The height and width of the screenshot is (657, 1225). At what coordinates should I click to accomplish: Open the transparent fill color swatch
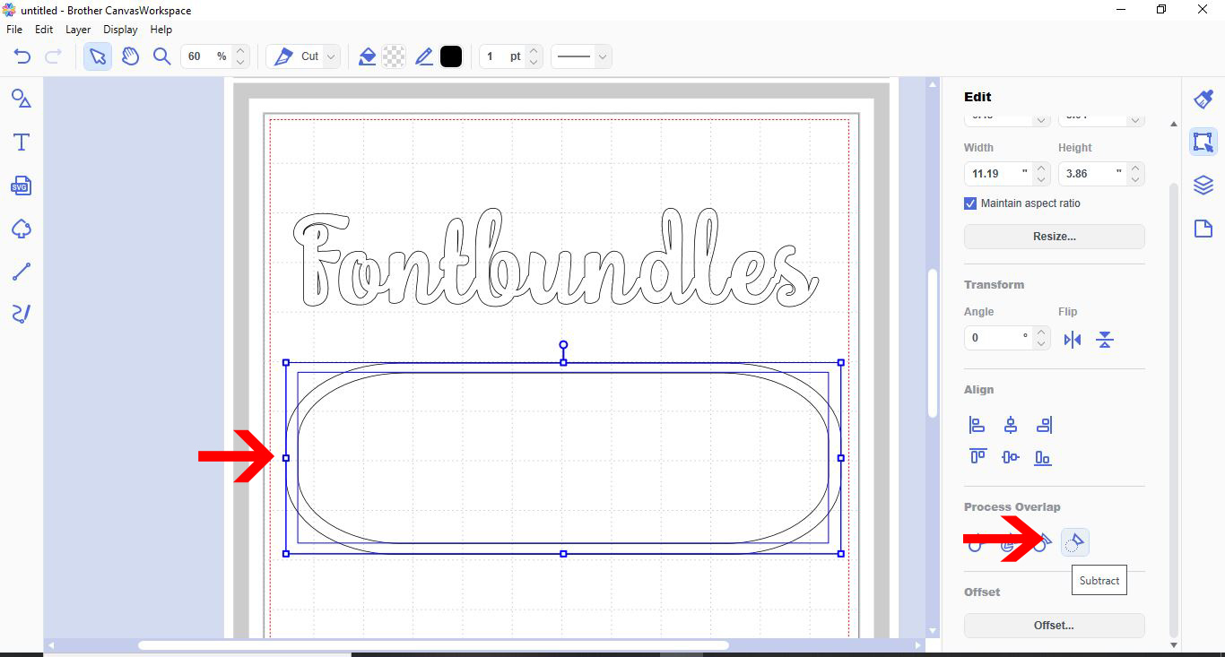[x=394, y=56]
